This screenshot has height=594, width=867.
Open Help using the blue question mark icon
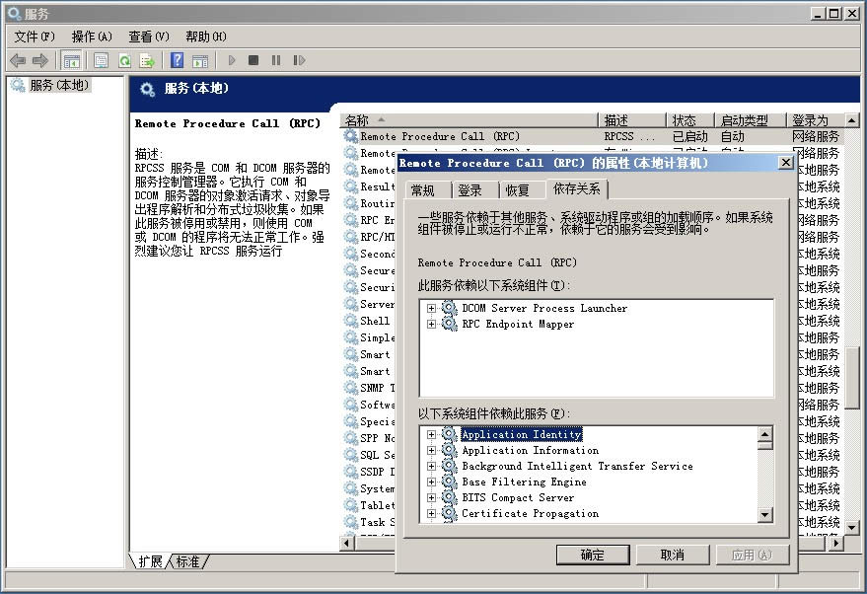click(x=177, y=59)
